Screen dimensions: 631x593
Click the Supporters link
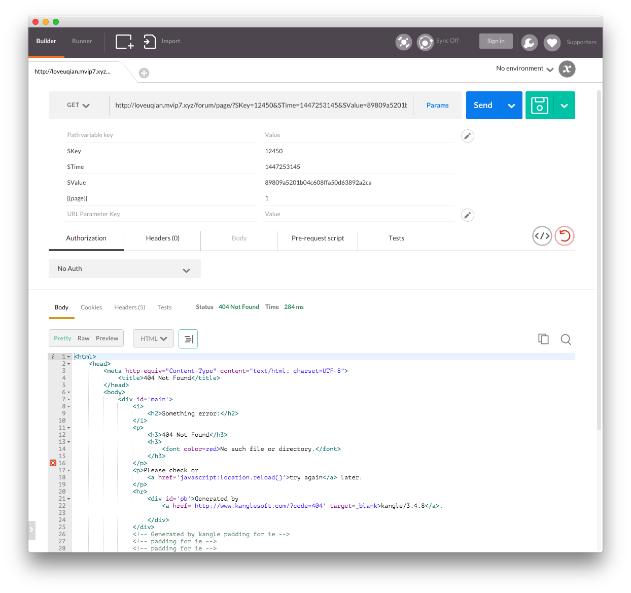(x=581, y=43)
